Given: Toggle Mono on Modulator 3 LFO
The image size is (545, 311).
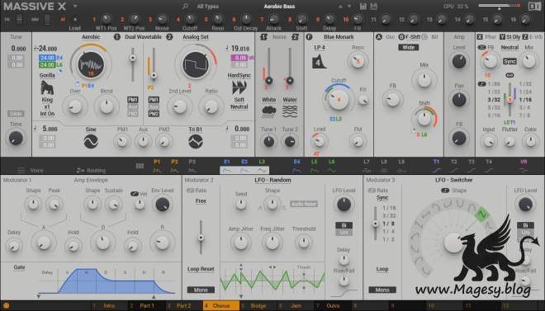Looking at the screenshot, I should (382, 290).
